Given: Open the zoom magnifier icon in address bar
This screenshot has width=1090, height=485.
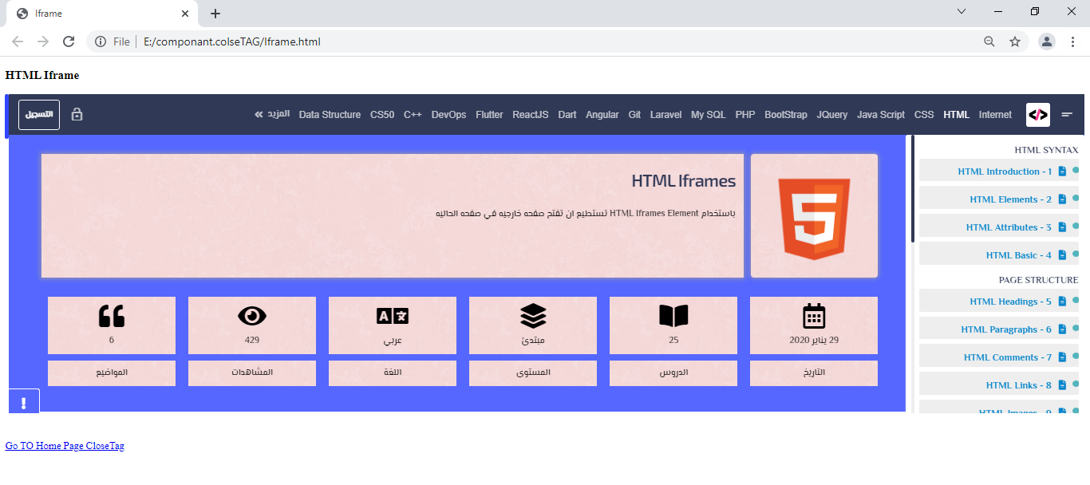Looking at the screenshot, I should (x=989, y=41).
